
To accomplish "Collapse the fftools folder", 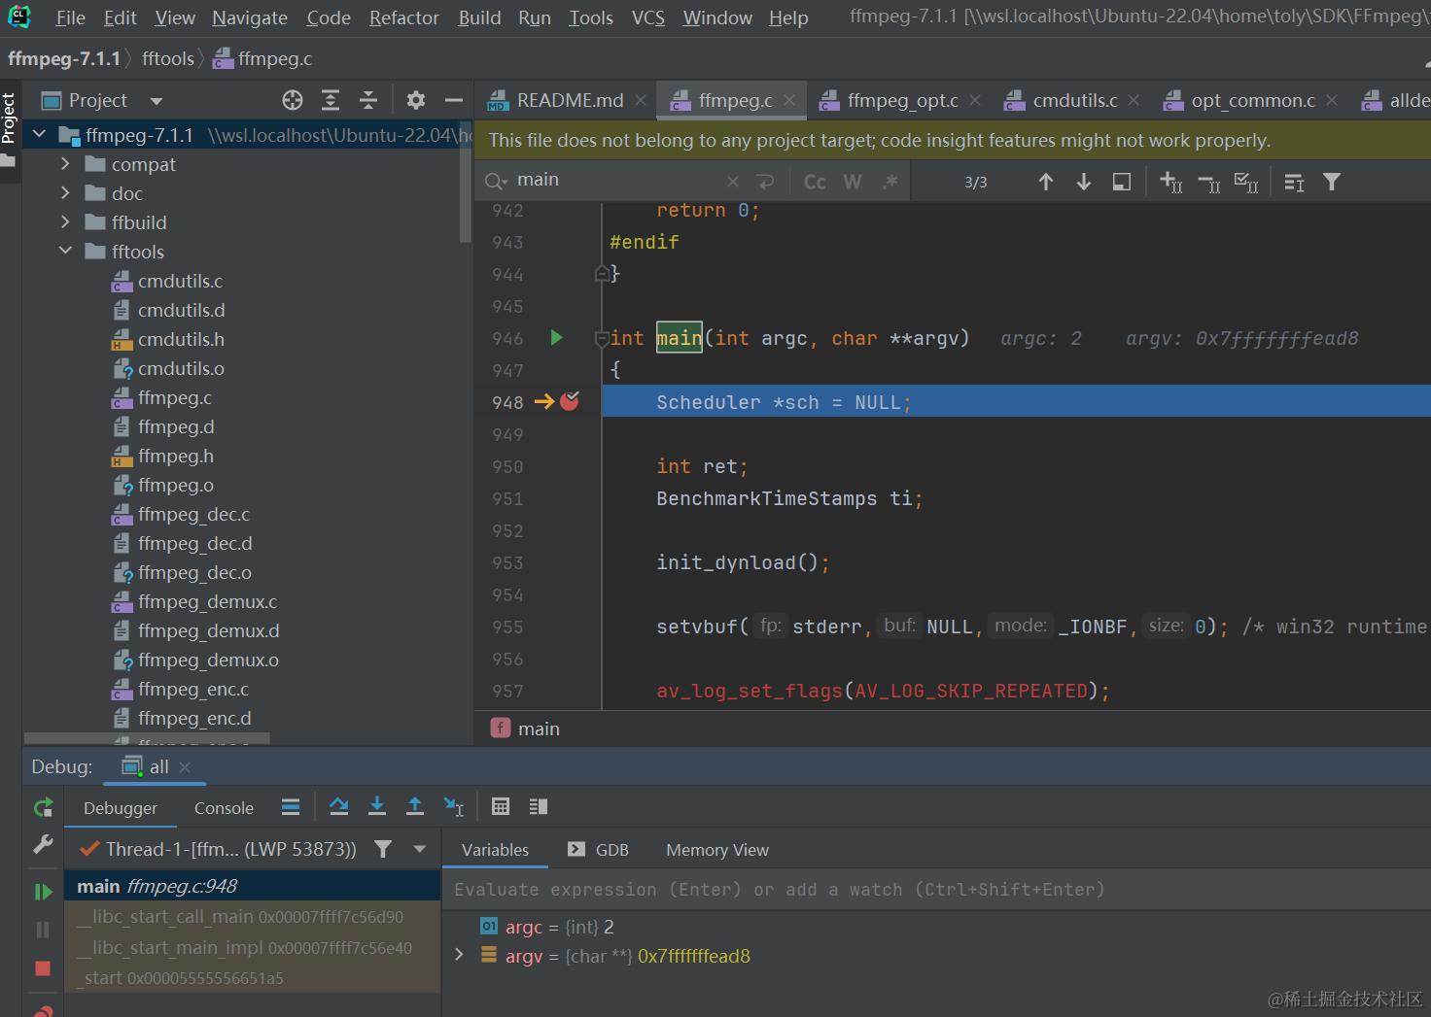I will [65, 252].
